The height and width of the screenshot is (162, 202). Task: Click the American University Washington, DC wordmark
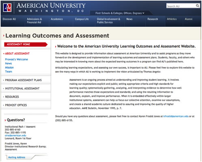51,8
